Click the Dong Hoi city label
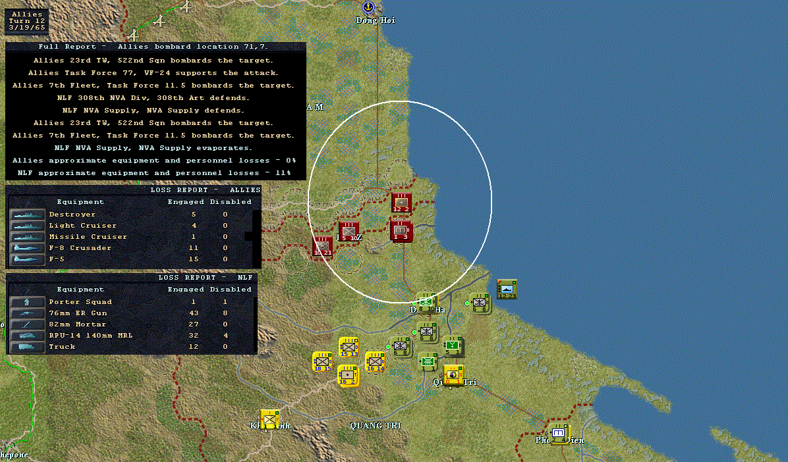Screen dimensions: 788x462 376,20
